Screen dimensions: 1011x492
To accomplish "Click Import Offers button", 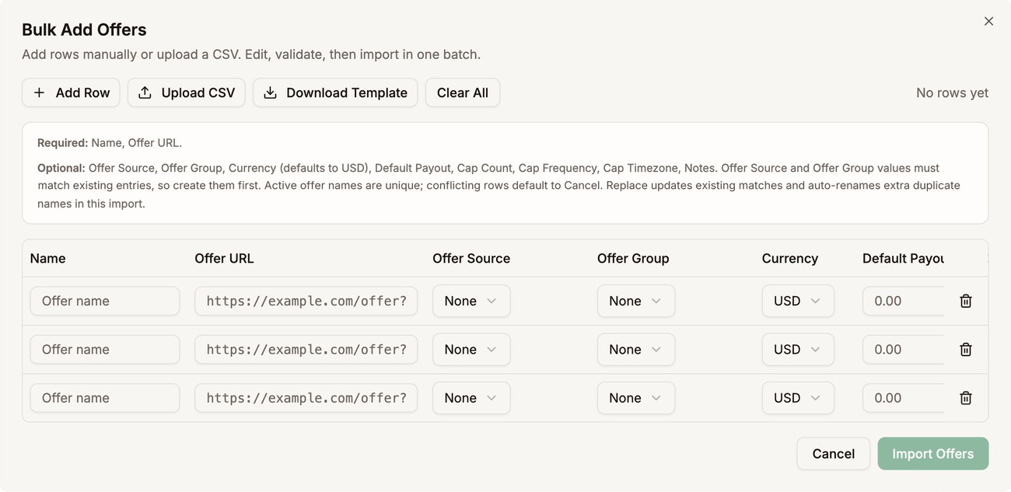I will click(x=932, y=454).
